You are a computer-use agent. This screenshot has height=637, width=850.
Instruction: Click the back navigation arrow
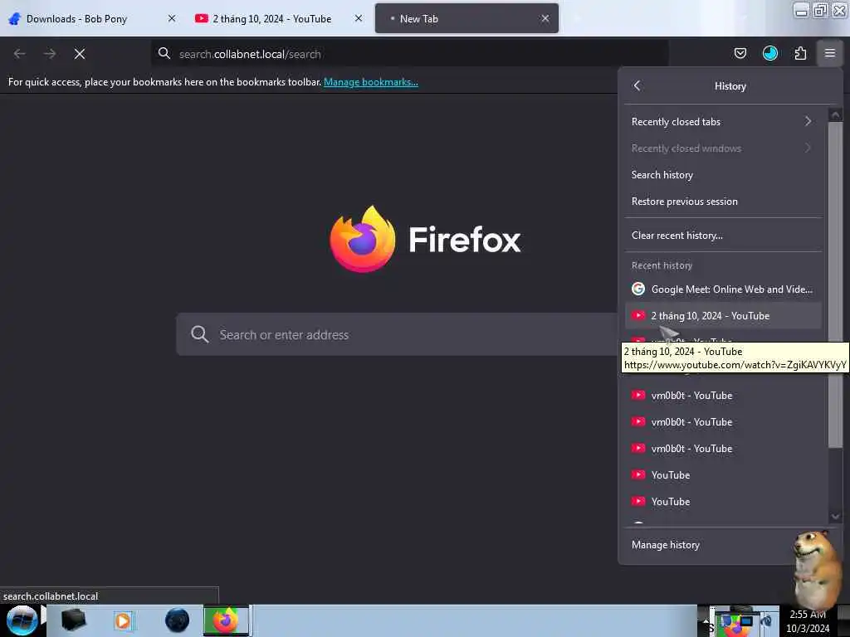click(20, 54)
